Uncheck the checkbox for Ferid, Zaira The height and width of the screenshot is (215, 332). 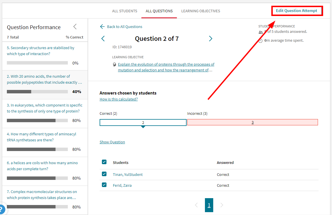coord(104,185)
